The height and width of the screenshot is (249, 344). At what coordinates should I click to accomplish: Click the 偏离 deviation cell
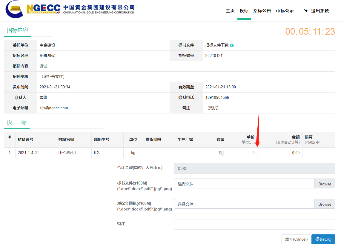pos(318,153)
